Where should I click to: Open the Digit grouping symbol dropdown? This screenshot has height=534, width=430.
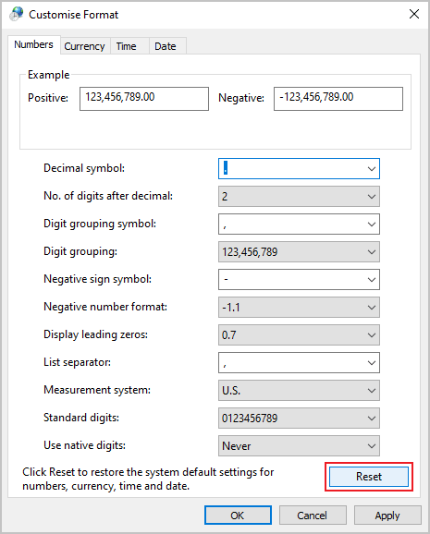click(x=299, y=225)
